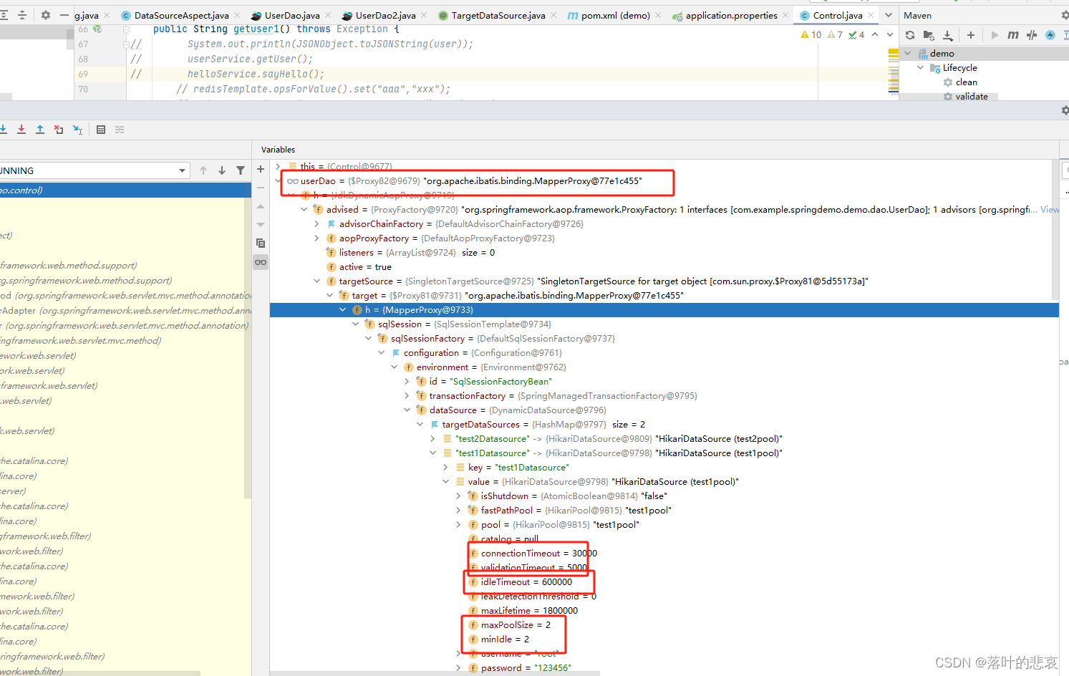Click highlighted problems previous arrow in editor
Screen dimensions: 1069x676
(x=875, y=34)
